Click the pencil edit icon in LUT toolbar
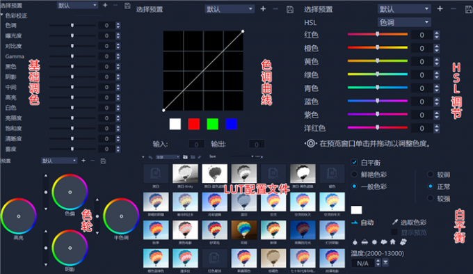473x274 pixels. coord(200,156)
